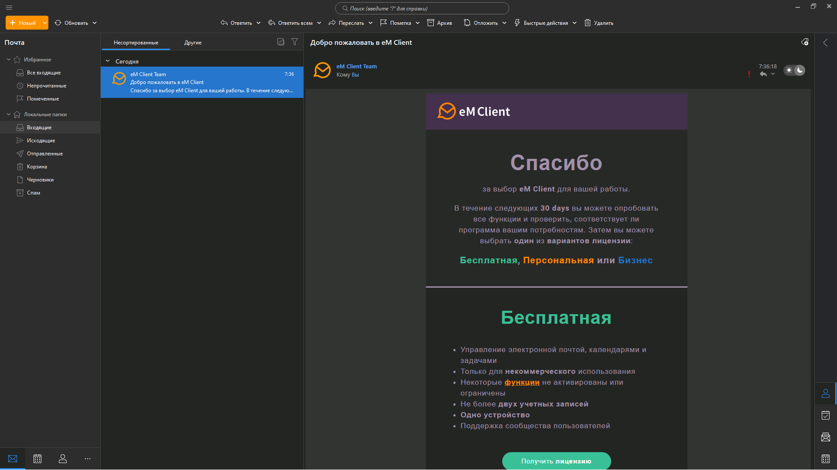This screenshot has width=837, height=470.
Task: Open the Спам folder
Action: (34, 193)
